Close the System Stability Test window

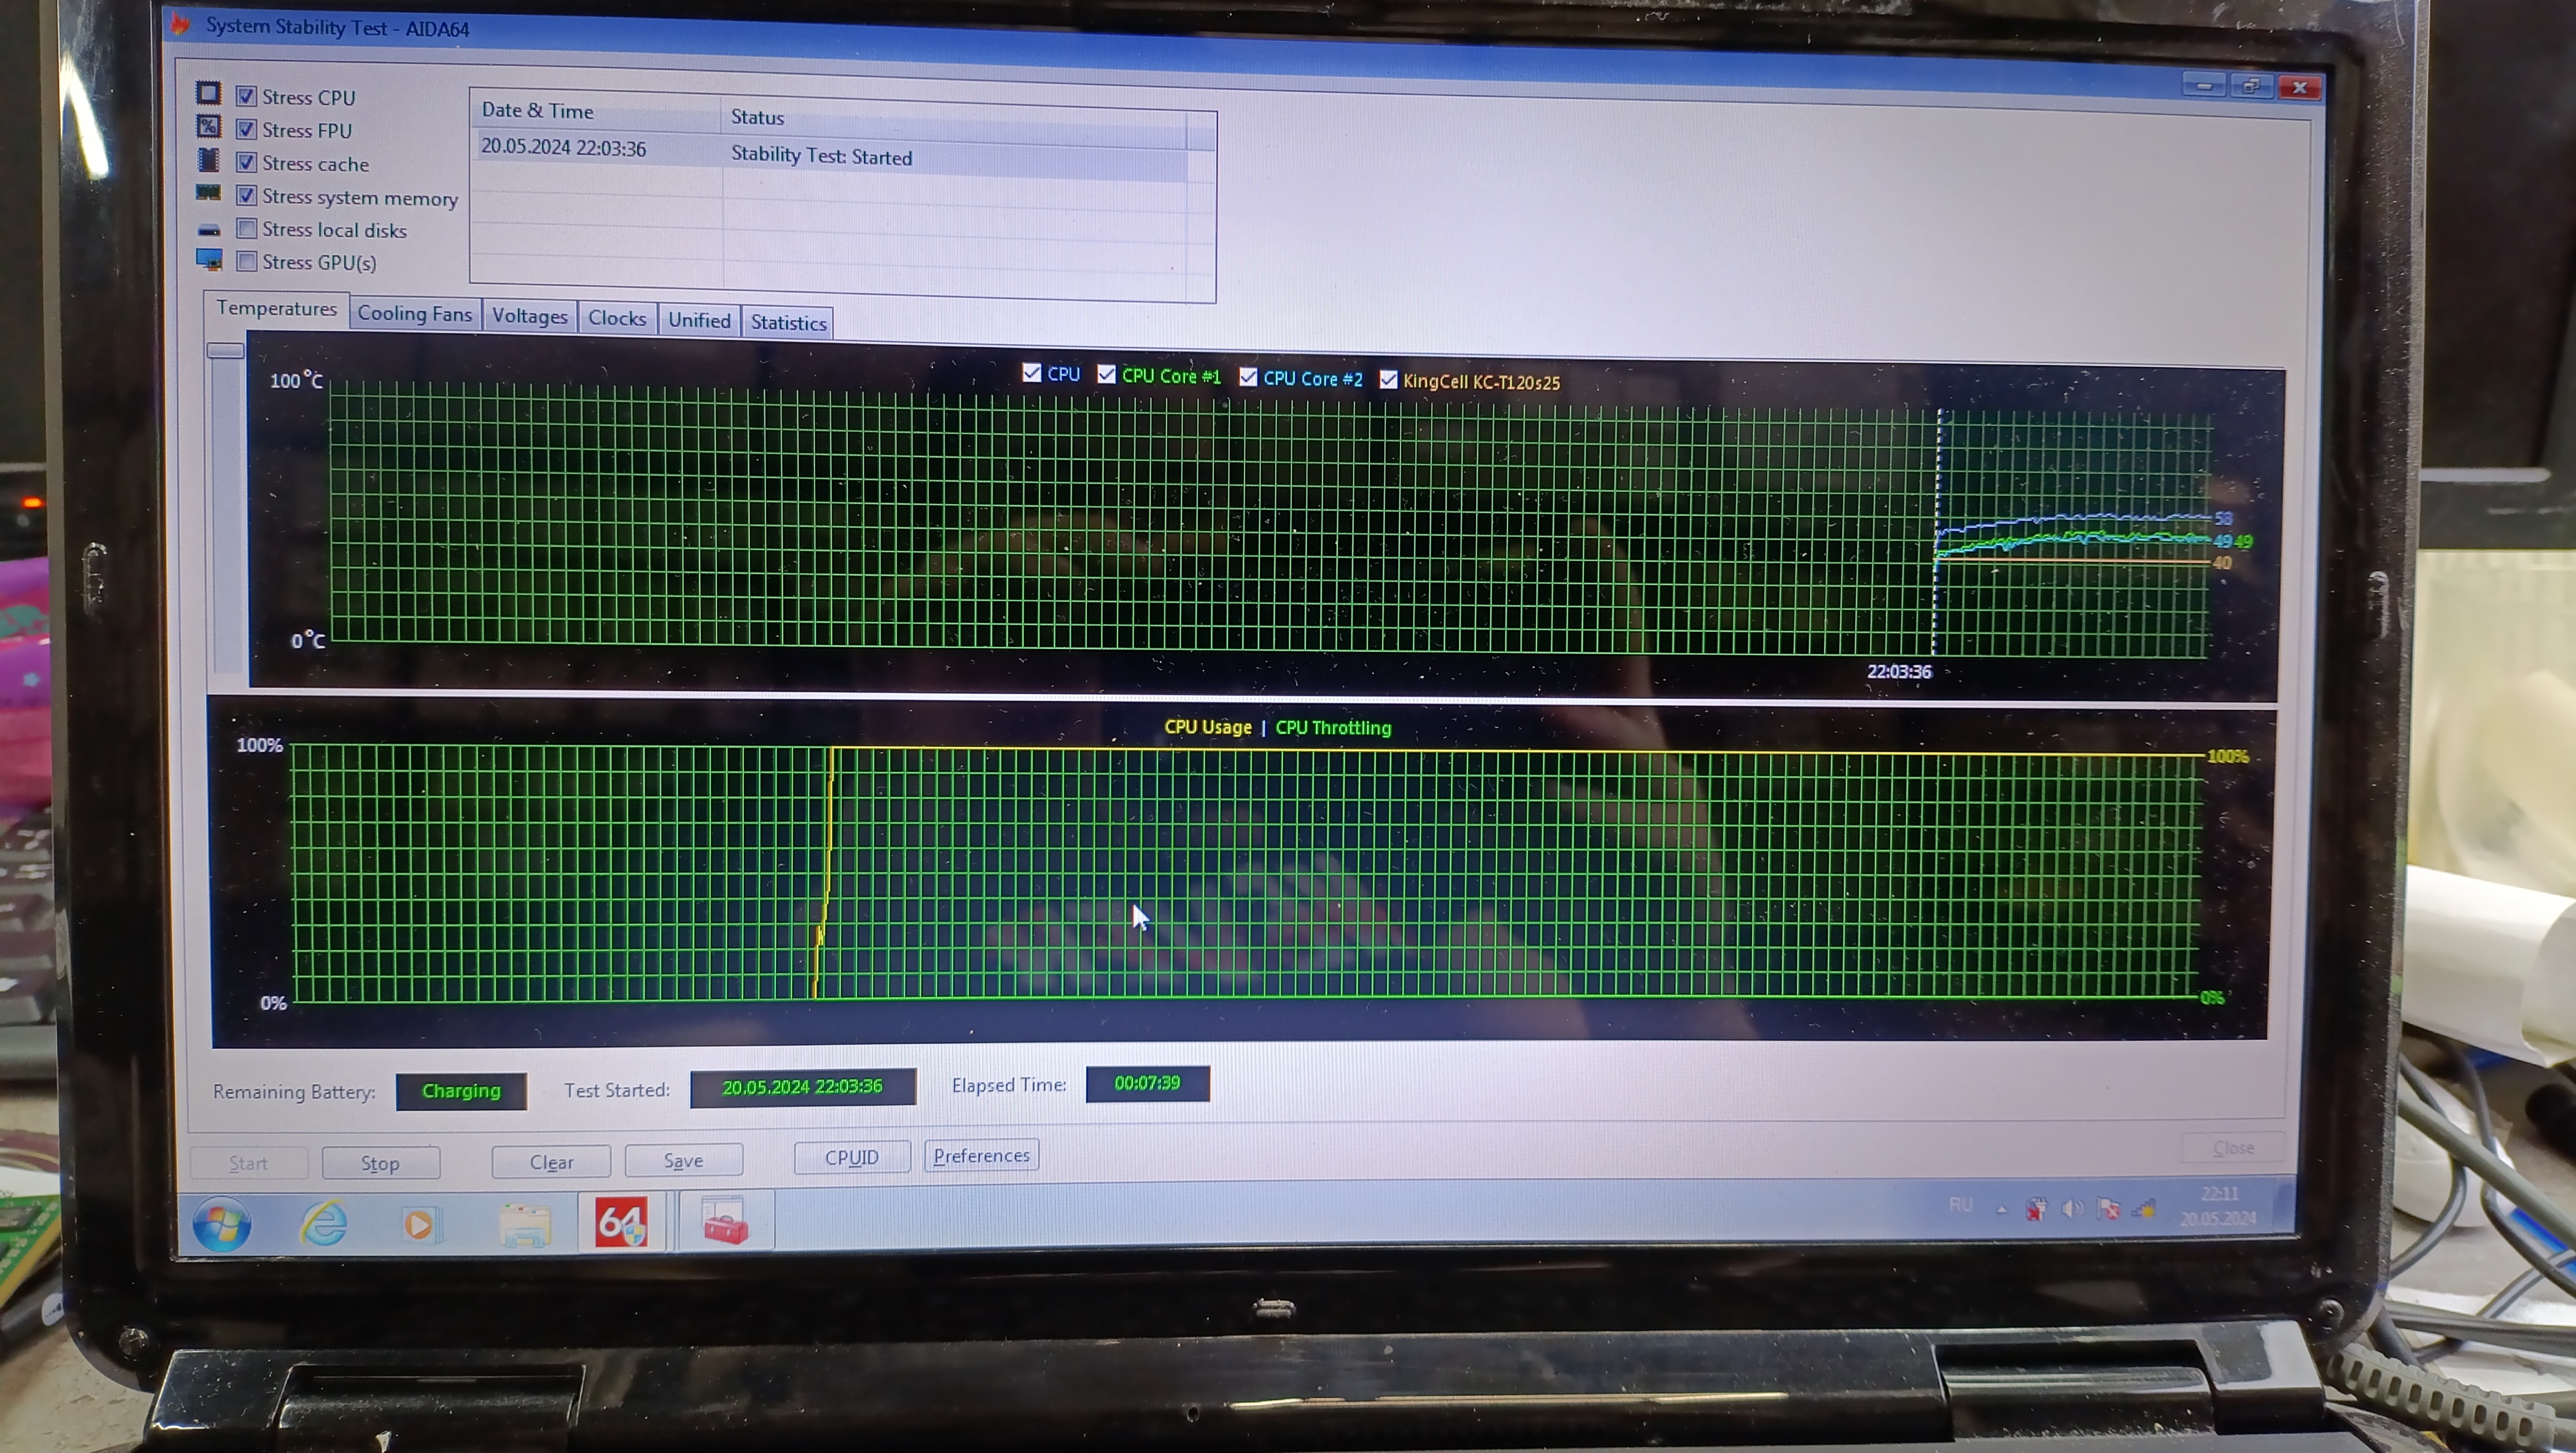pos(2299,88)
